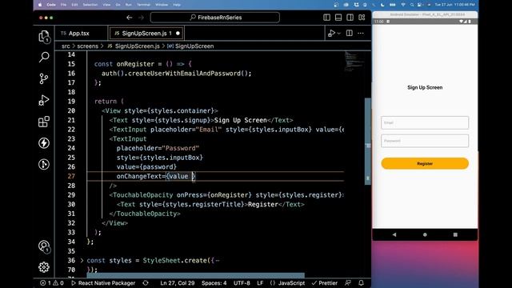Screen dimensions: 512x288
Task: Click the horizontal editor scrollbar
Action: pyautogui.click(x=195, y=275)
